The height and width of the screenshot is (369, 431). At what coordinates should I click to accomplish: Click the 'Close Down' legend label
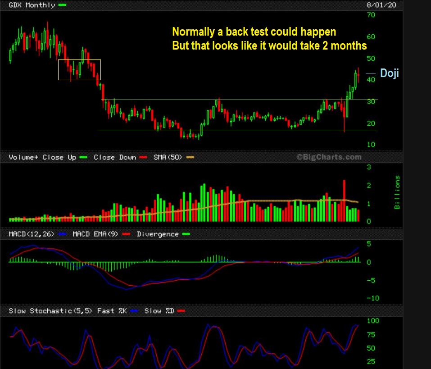click(115, 157)
